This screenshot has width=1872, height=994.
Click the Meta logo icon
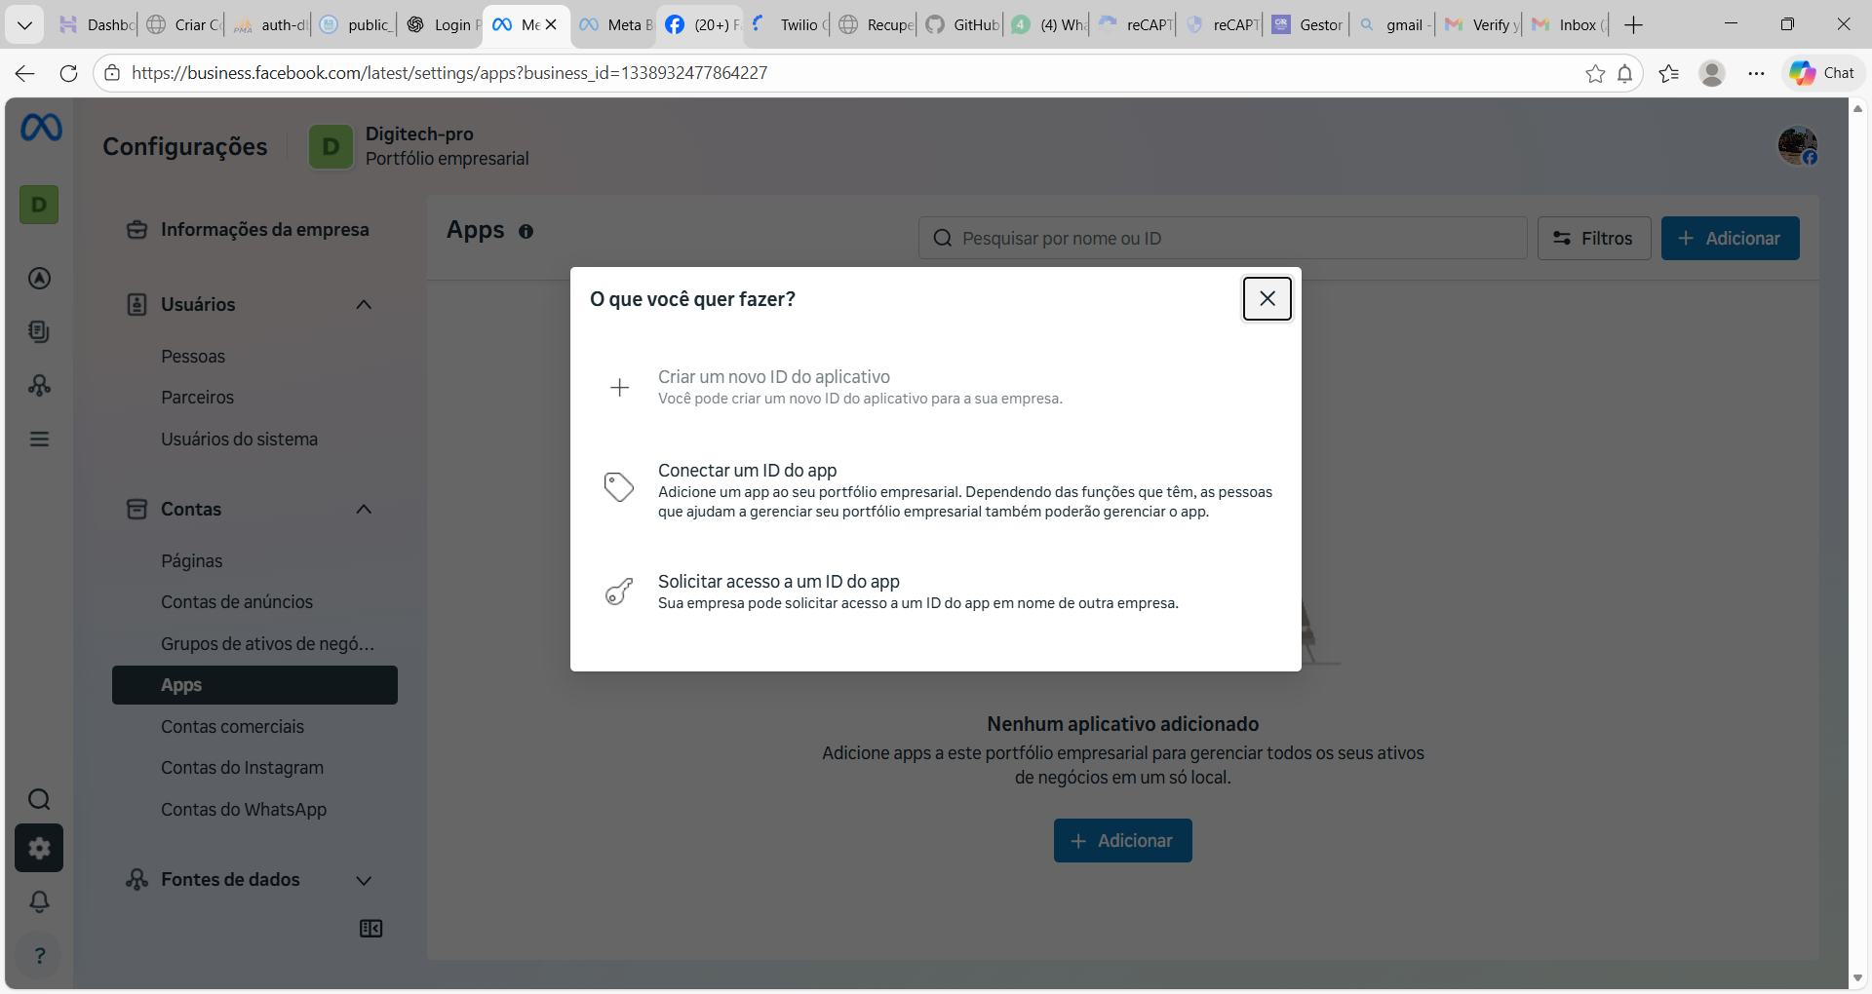click(41, 128)
